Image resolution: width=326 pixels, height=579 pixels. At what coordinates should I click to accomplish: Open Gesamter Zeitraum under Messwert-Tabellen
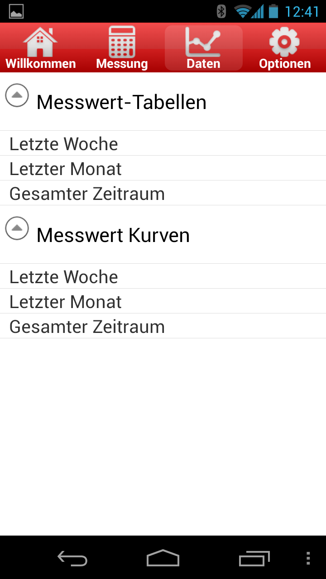(163, 193)
